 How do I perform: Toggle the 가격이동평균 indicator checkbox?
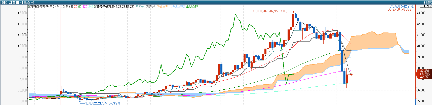click(x=29, y=7)
